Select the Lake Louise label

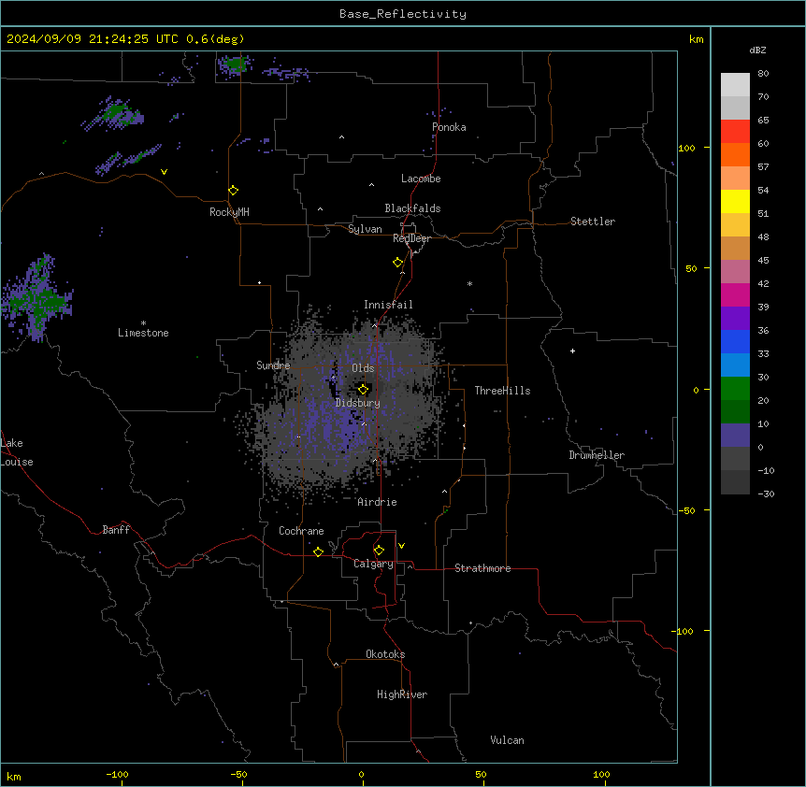(17, 452)
